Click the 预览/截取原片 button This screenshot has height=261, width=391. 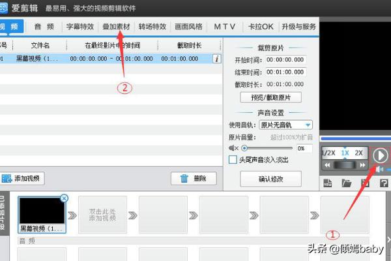pyautogui.click(x=270, y=97)
